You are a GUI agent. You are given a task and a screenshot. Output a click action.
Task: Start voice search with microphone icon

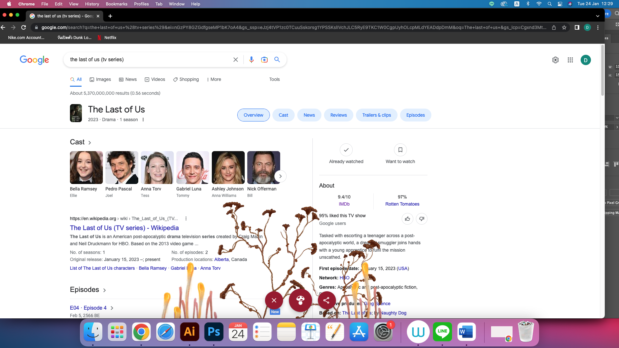point(251,60)
